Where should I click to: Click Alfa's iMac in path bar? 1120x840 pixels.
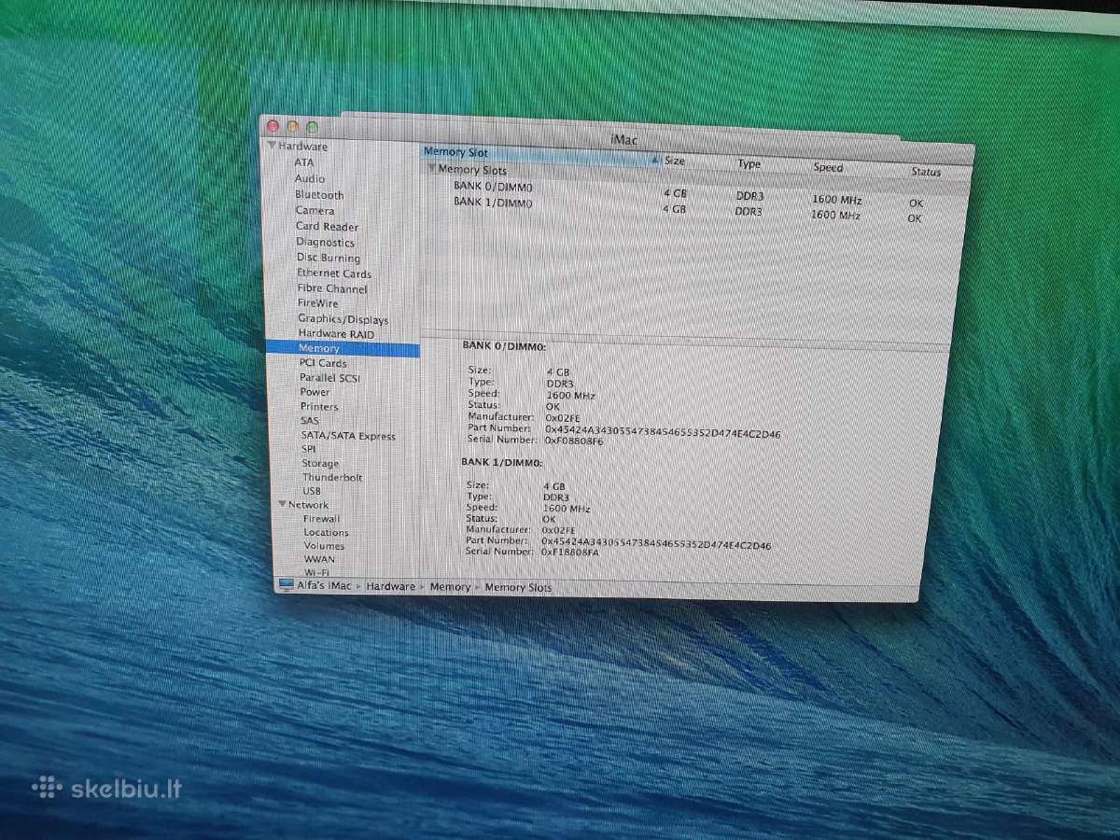324,586
